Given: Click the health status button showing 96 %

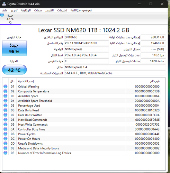Looking at the screenshot, I should point(15,48).
